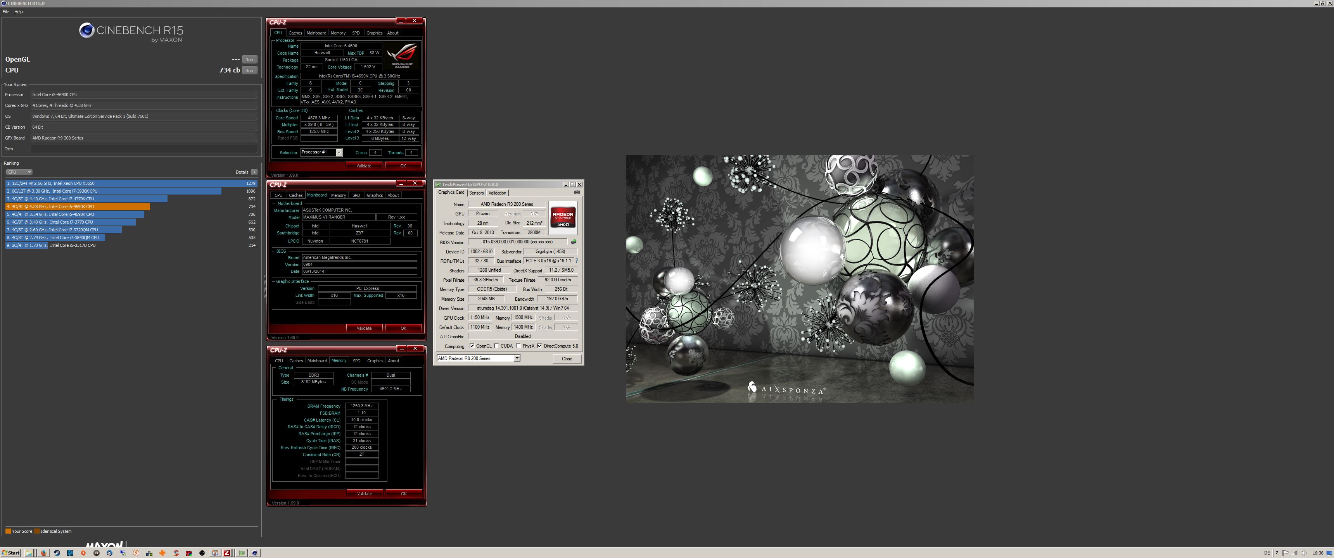Viewport: 1334px width, 558px height.
Task: Open About tab in bottom CPU-Z window
Action: [x=394, y=361]
